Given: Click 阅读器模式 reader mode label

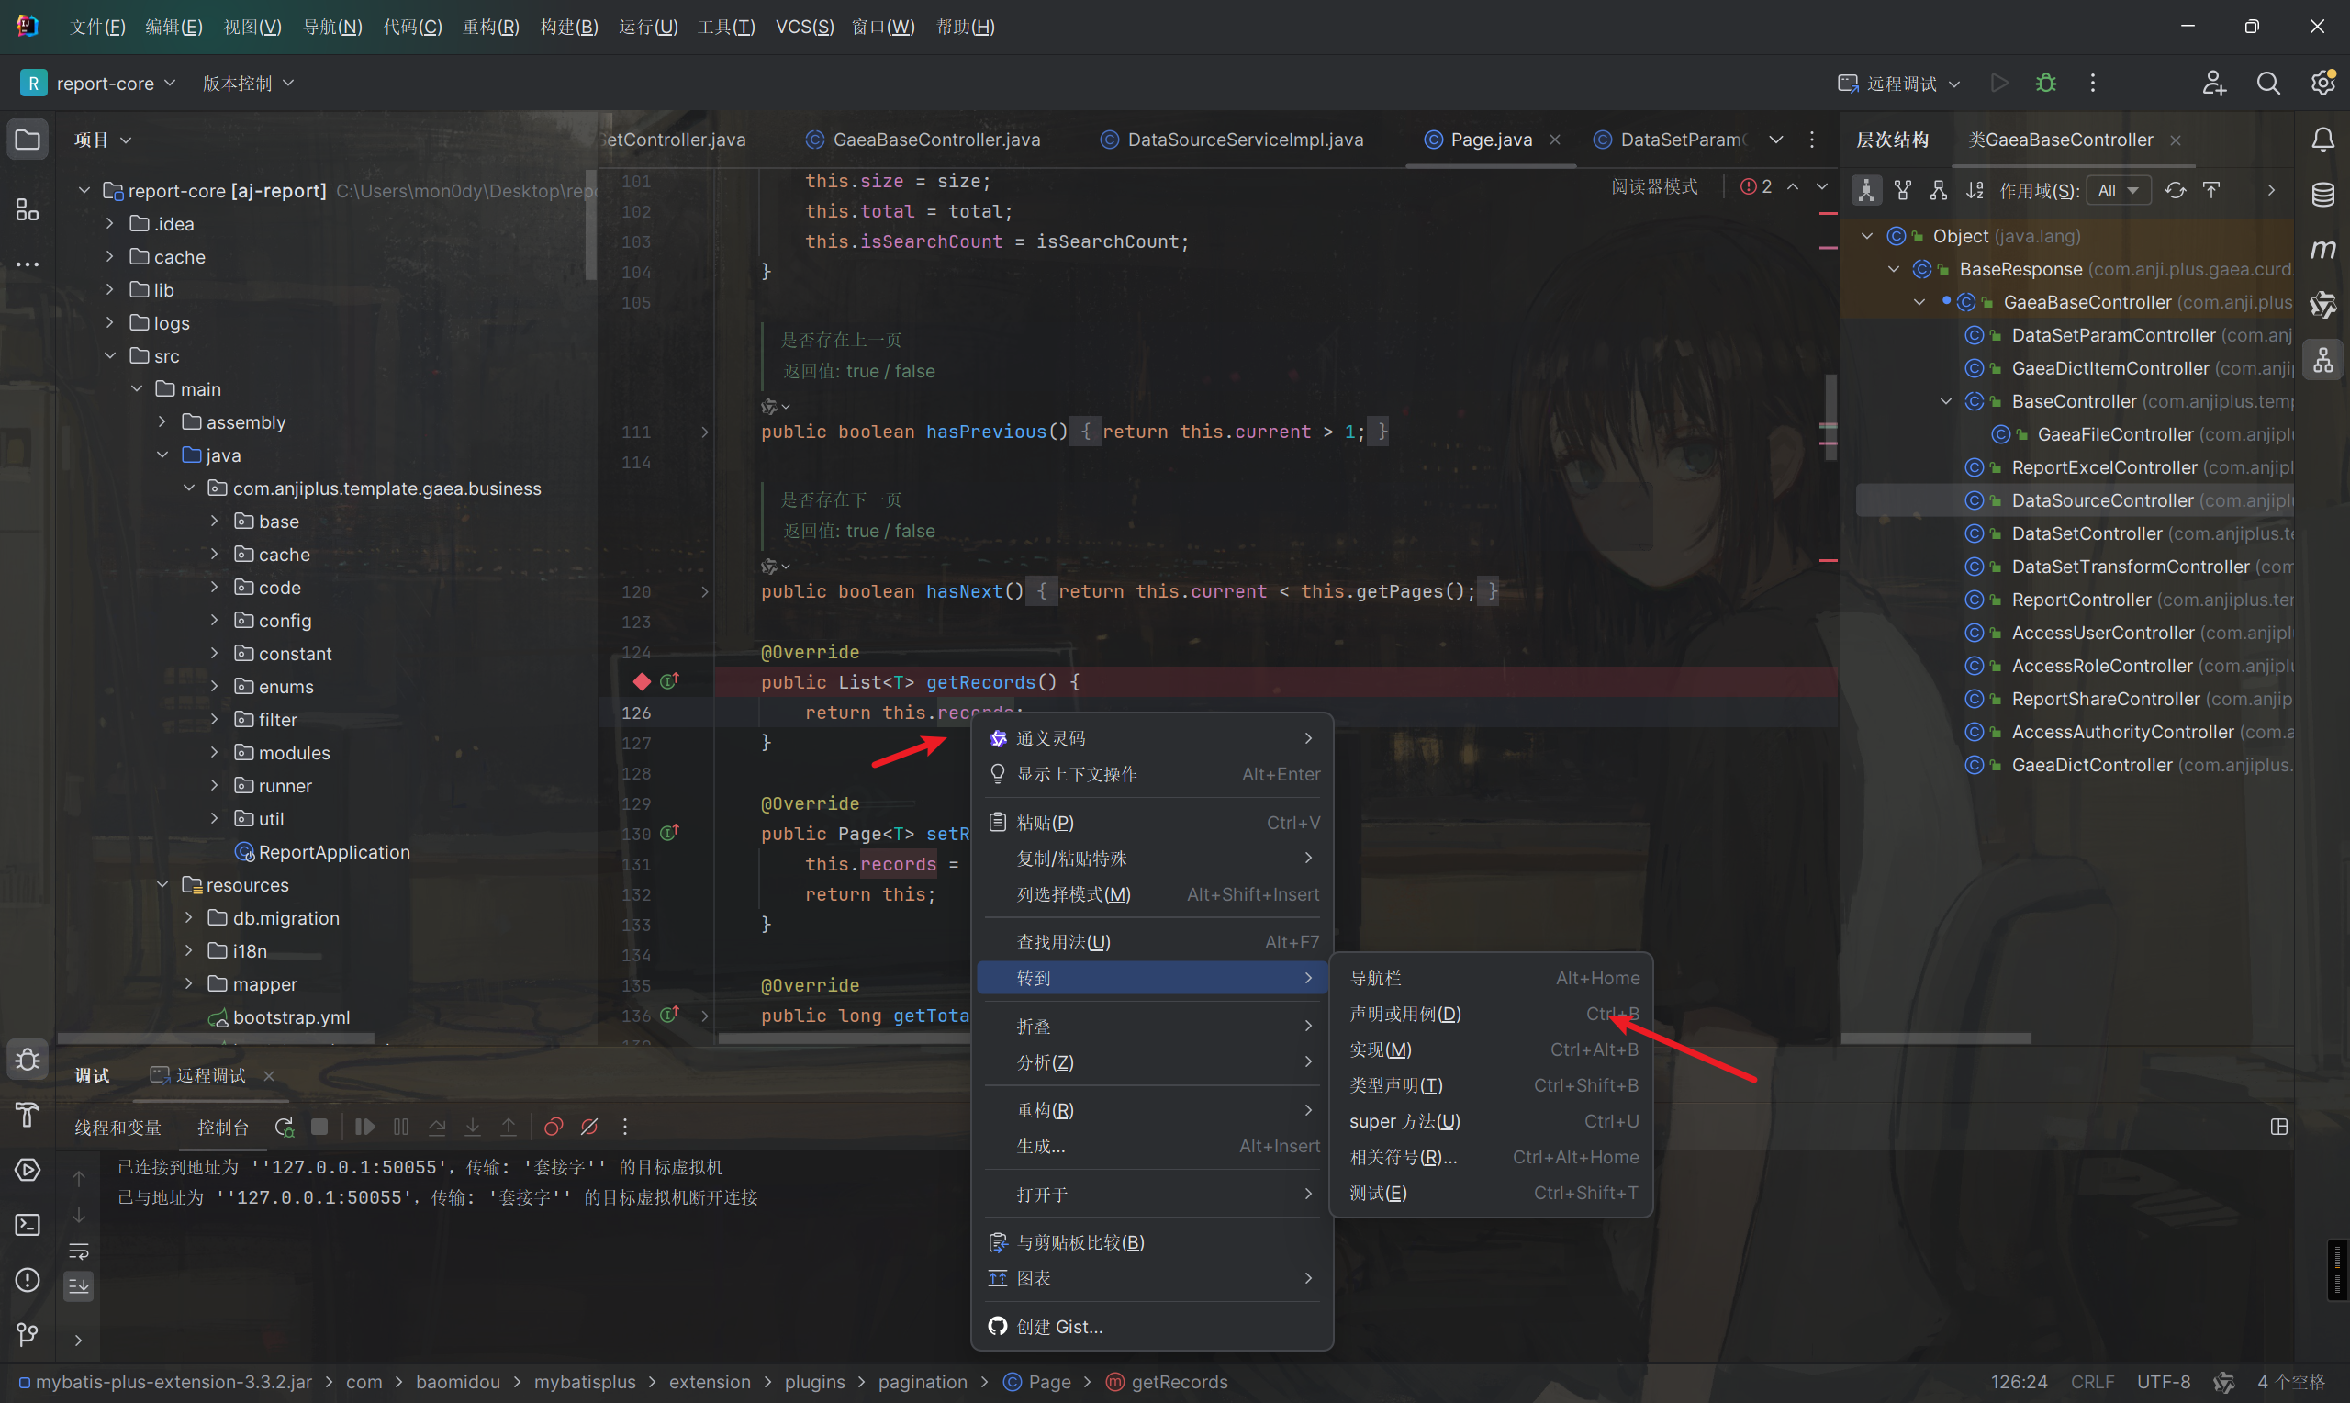Looking at the screenshot, I should (1653, 186).
